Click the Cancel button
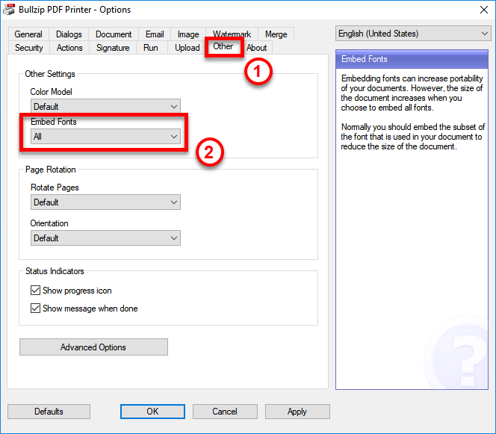The height and width of the screenshot is (434, 496). click(225, 412)
